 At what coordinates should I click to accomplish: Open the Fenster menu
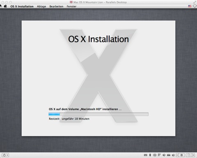tap(71, 7)
